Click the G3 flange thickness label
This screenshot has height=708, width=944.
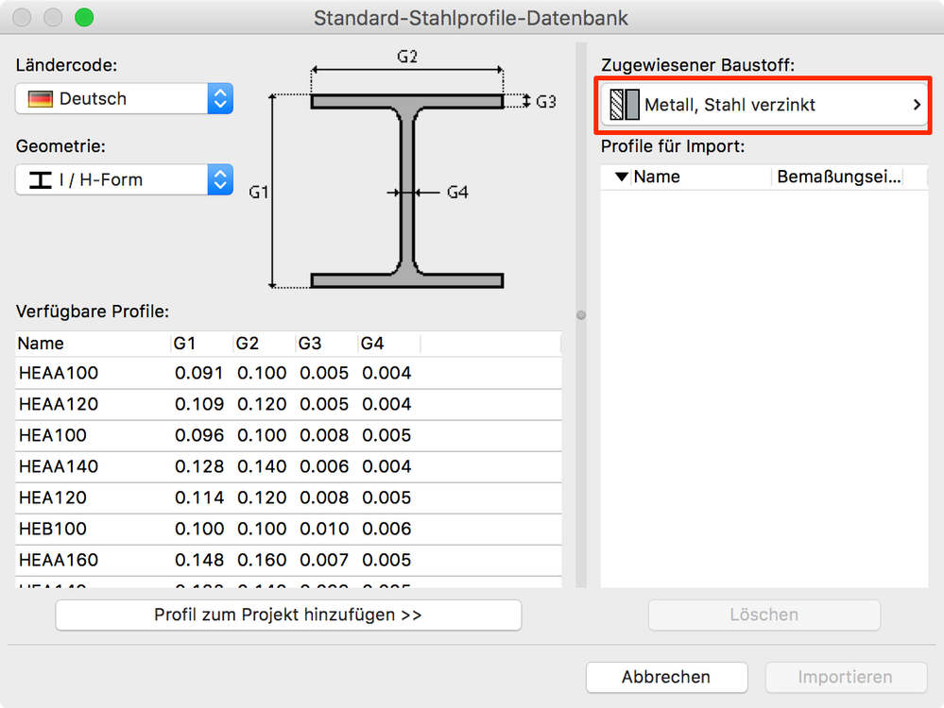point(545,102)
